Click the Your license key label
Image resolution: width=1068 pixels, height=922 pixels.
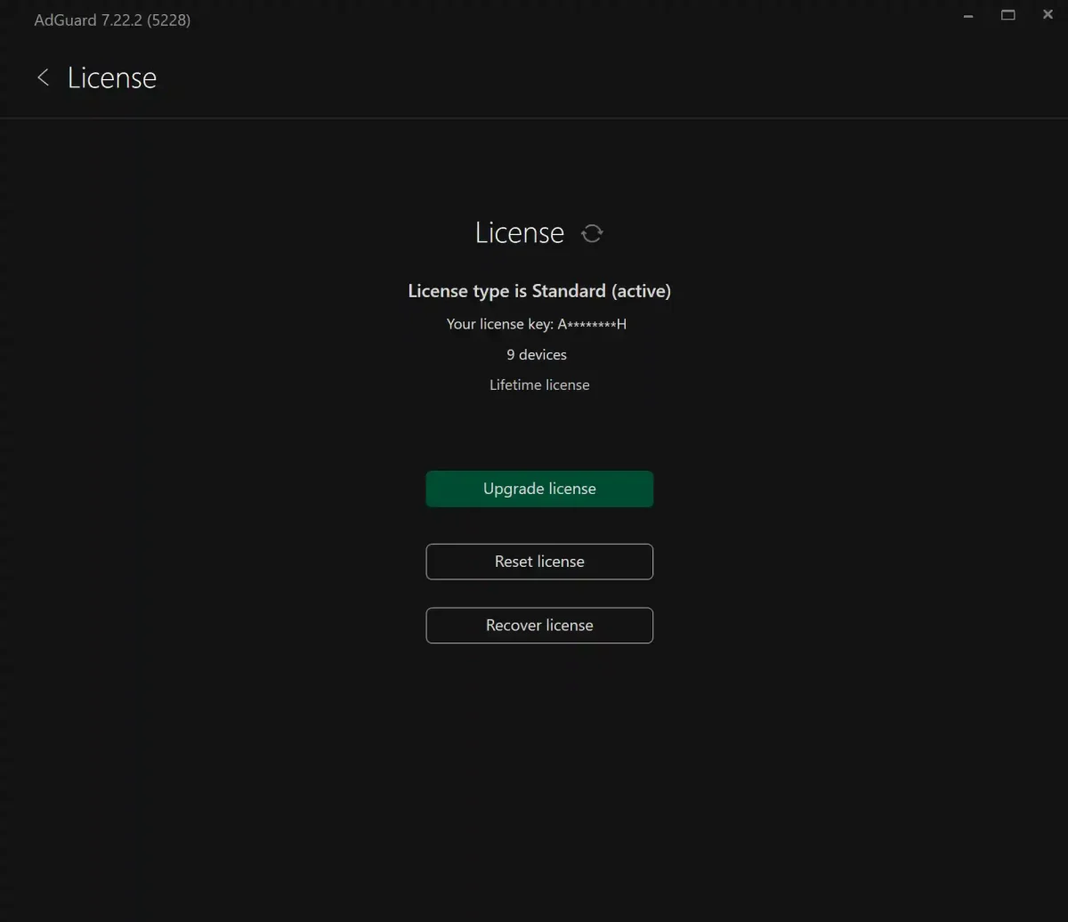[500, 324]
